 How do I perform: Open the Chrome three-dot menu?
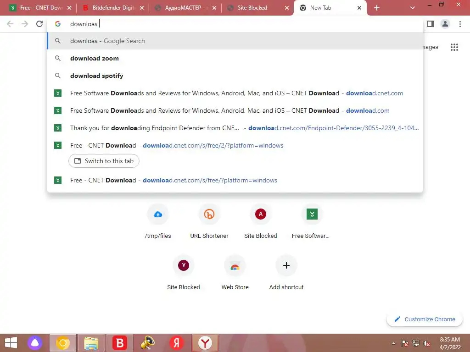[x=460, y=24]
